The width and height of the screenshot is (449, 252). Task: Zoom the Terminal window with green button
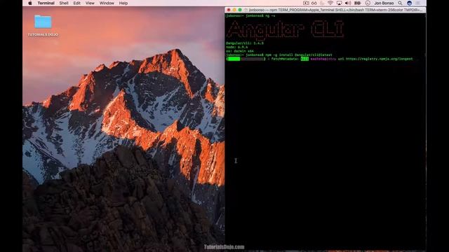[240, 10]
